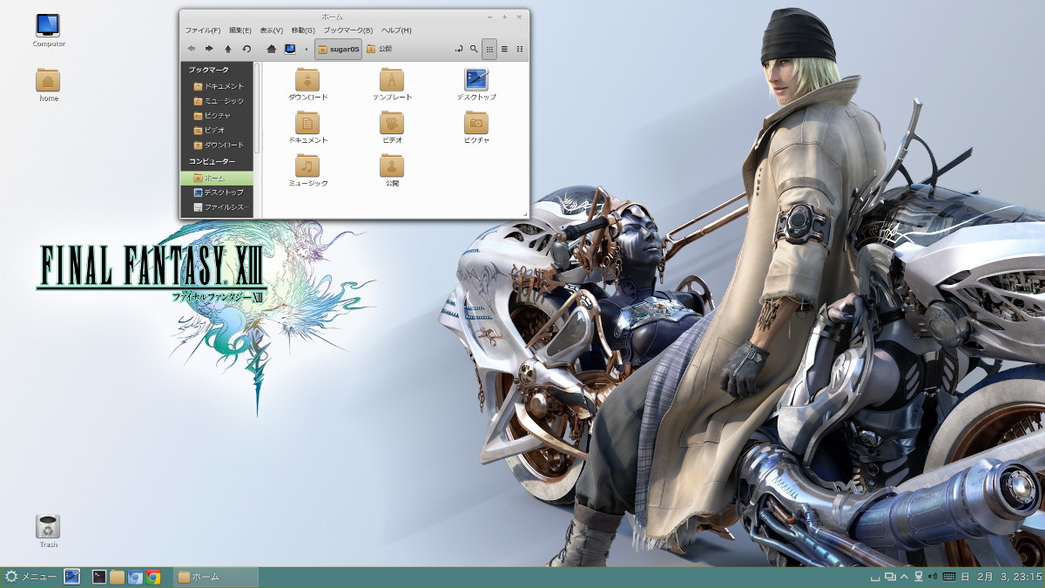Maximize the ホーム file manager window
Image resolution: width=1045 pixels, height=588 pixels.
coord(504,17)
